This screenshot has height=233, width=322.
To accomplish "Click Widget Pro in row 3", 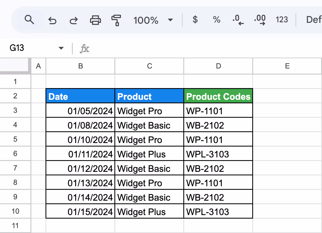I will click(x=149, y=110).
